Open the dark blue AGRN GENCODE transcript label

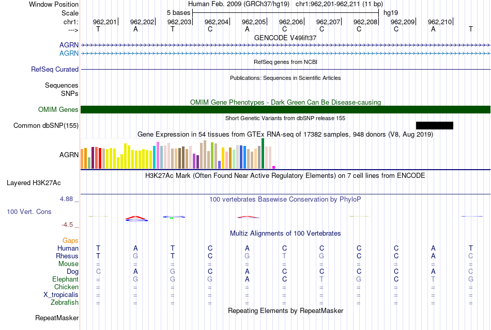coord(69,45)
